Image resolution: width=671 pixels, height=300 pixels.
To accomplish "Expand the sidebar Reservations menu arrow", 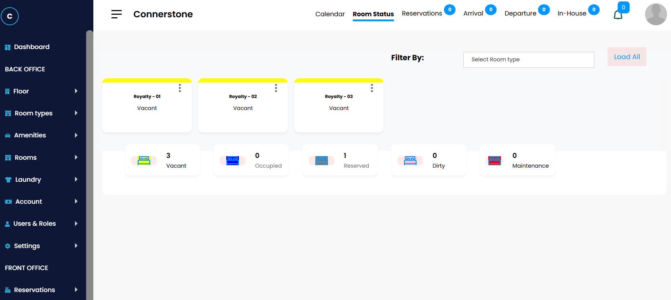I will click(x=76, y=290).
